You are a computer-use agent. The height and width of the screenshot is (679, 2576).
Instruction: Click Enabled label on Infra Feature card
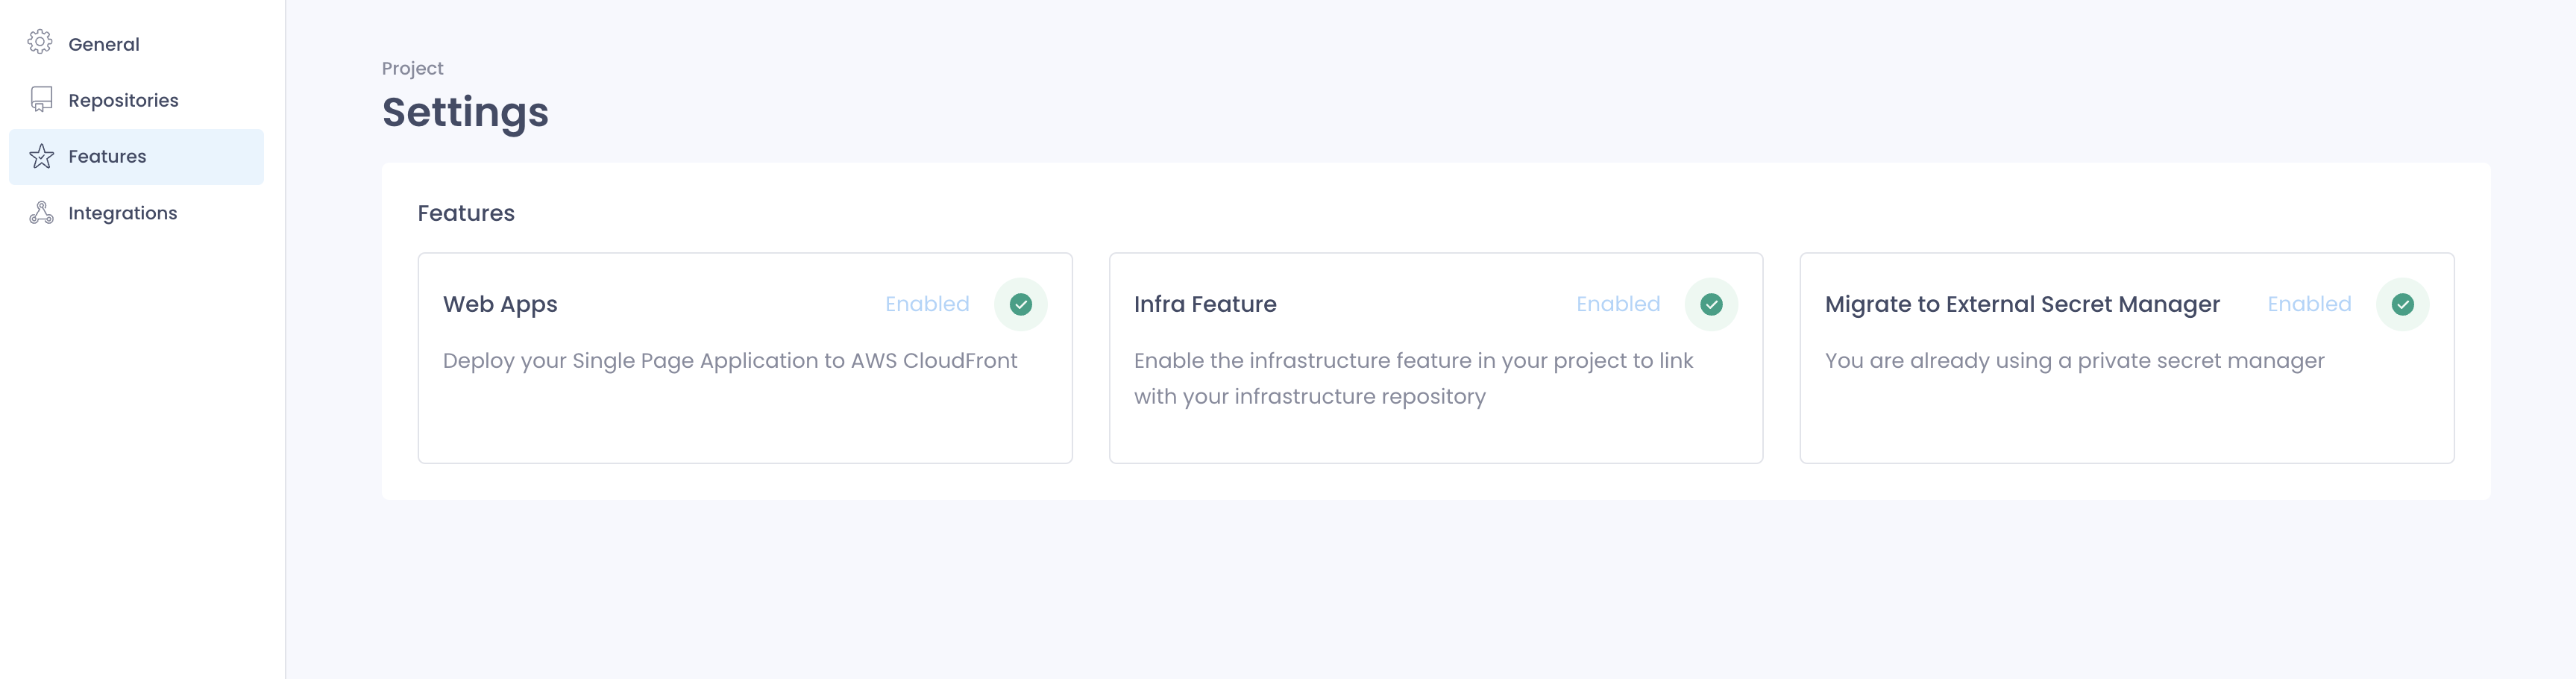point(1618,304)
